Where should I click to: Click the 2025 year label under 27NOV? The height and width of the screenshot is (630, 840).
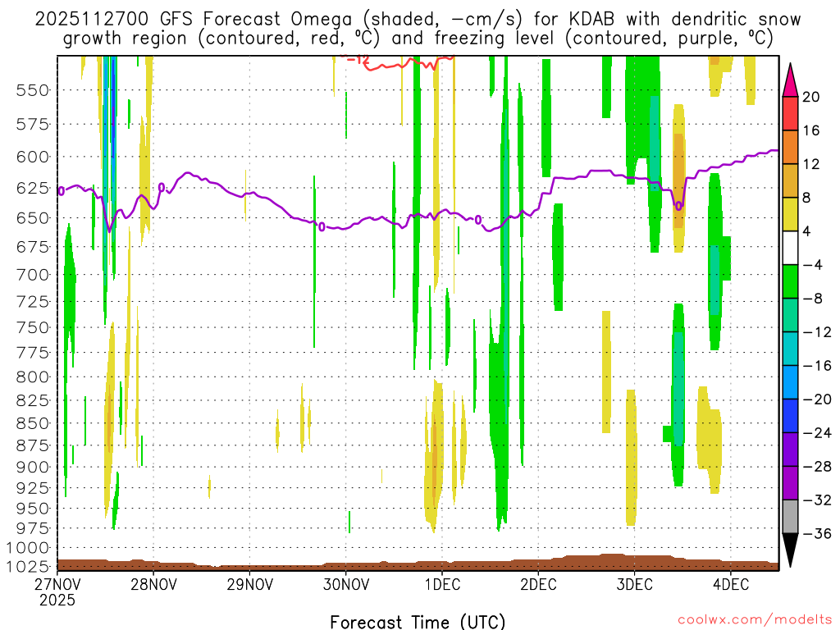tap(57, 600)
